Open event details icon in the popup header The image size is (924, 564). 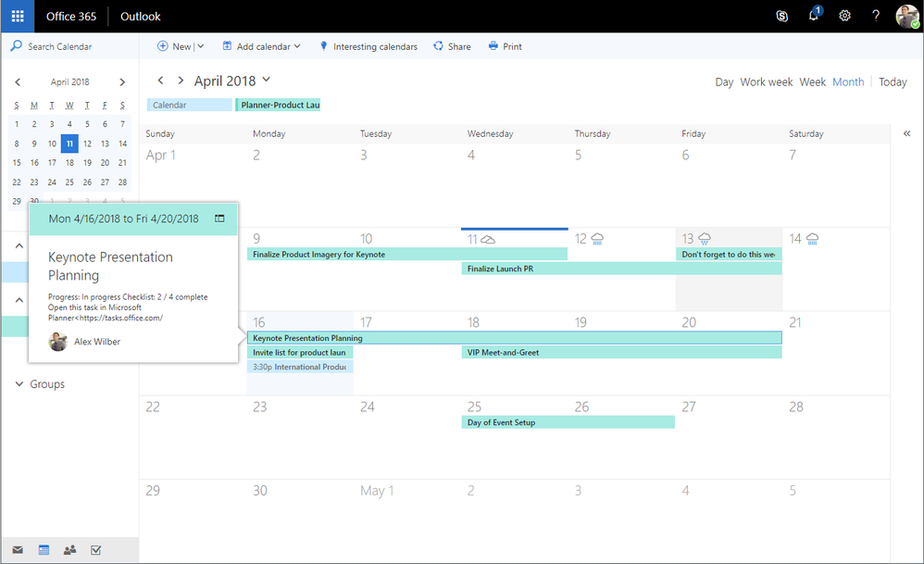pos(219,219)
